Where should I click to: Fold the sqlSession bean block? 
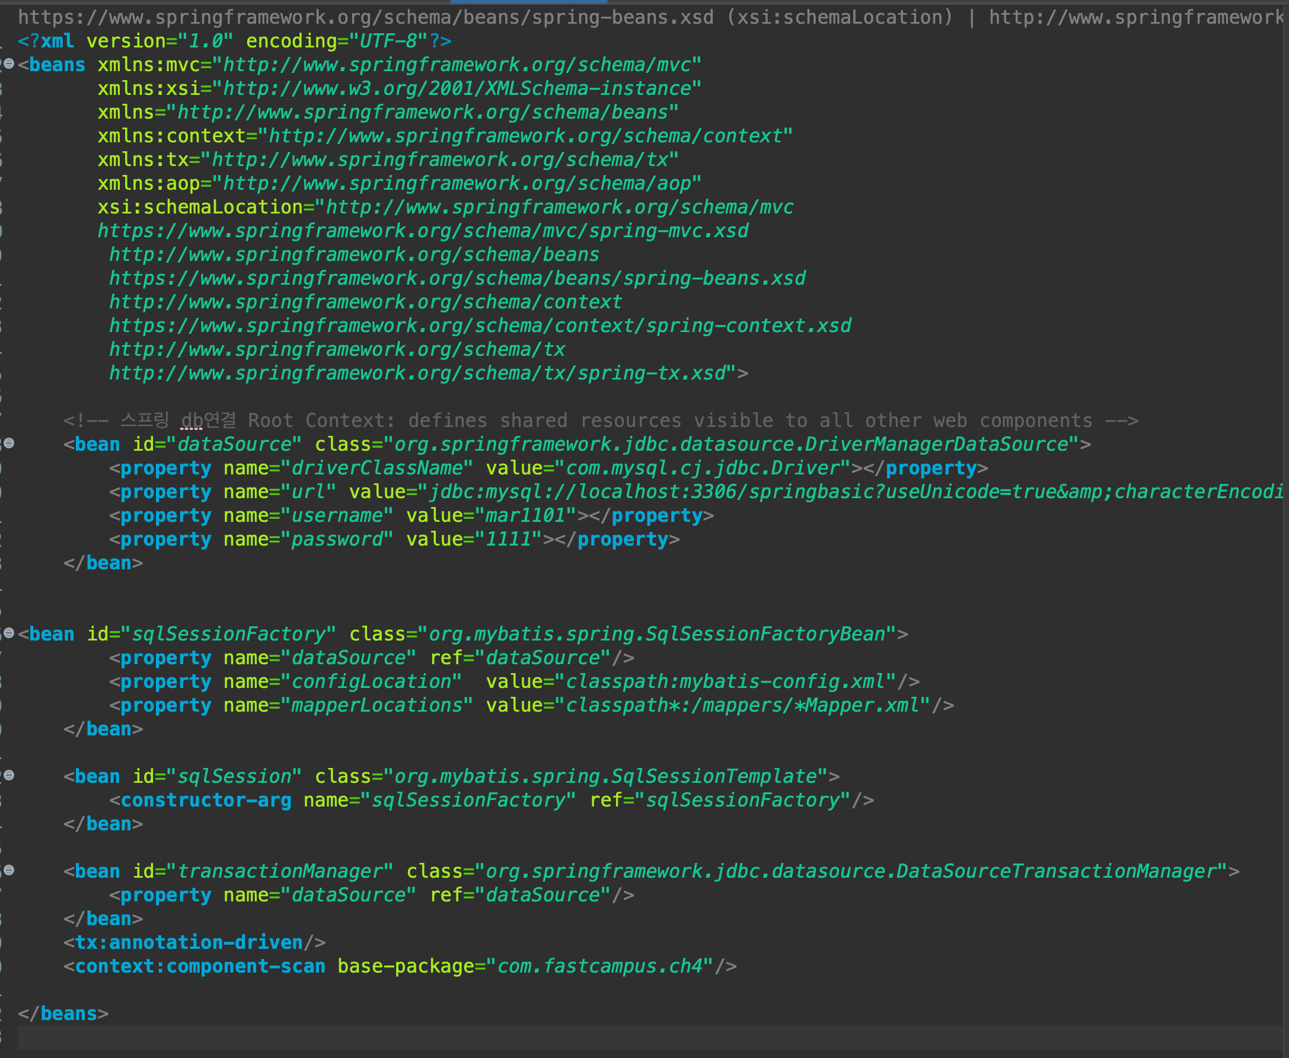(x=8, y=775)
